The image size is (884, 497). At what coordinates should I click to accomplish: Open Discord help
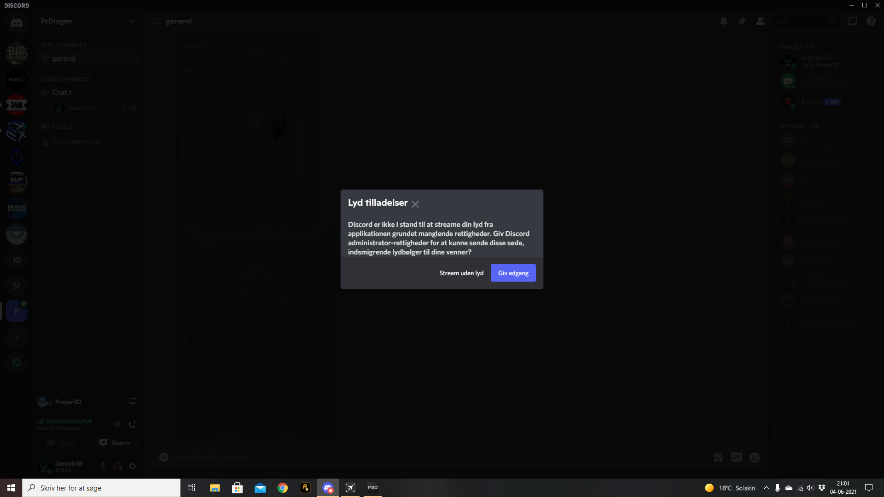click(871, 21)
